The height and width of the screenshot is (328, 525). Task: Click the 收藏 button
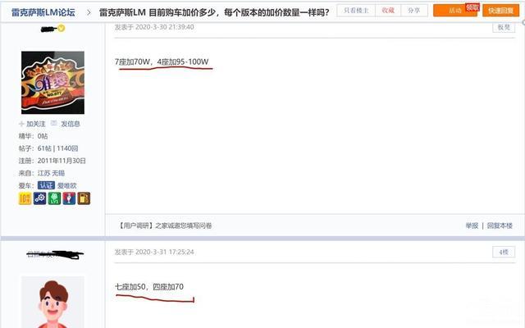388,11
